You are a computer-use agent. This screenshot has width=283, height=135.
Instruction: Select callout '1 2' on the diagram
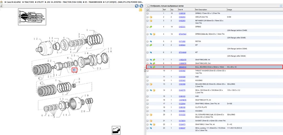(35, 39)
